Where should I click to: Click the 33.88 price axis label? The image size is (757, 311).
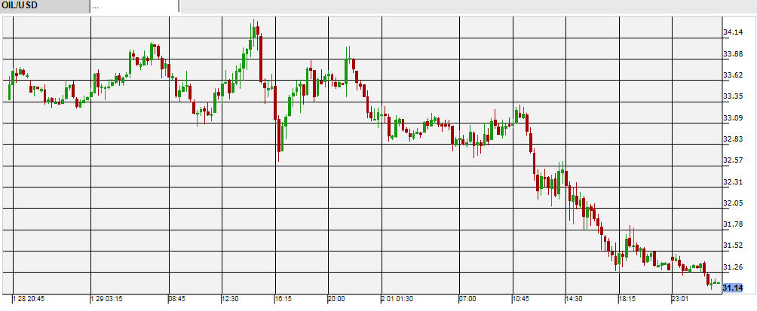[x=734, y=53]
